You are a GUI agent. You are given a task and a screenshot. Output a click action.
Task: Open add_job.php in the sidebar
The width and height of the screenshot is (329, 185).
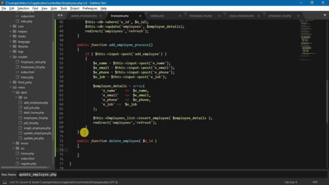pos(31,108)
